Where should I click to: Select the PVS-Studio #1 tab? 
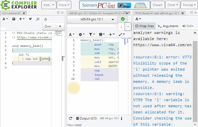tap(157, 13)
